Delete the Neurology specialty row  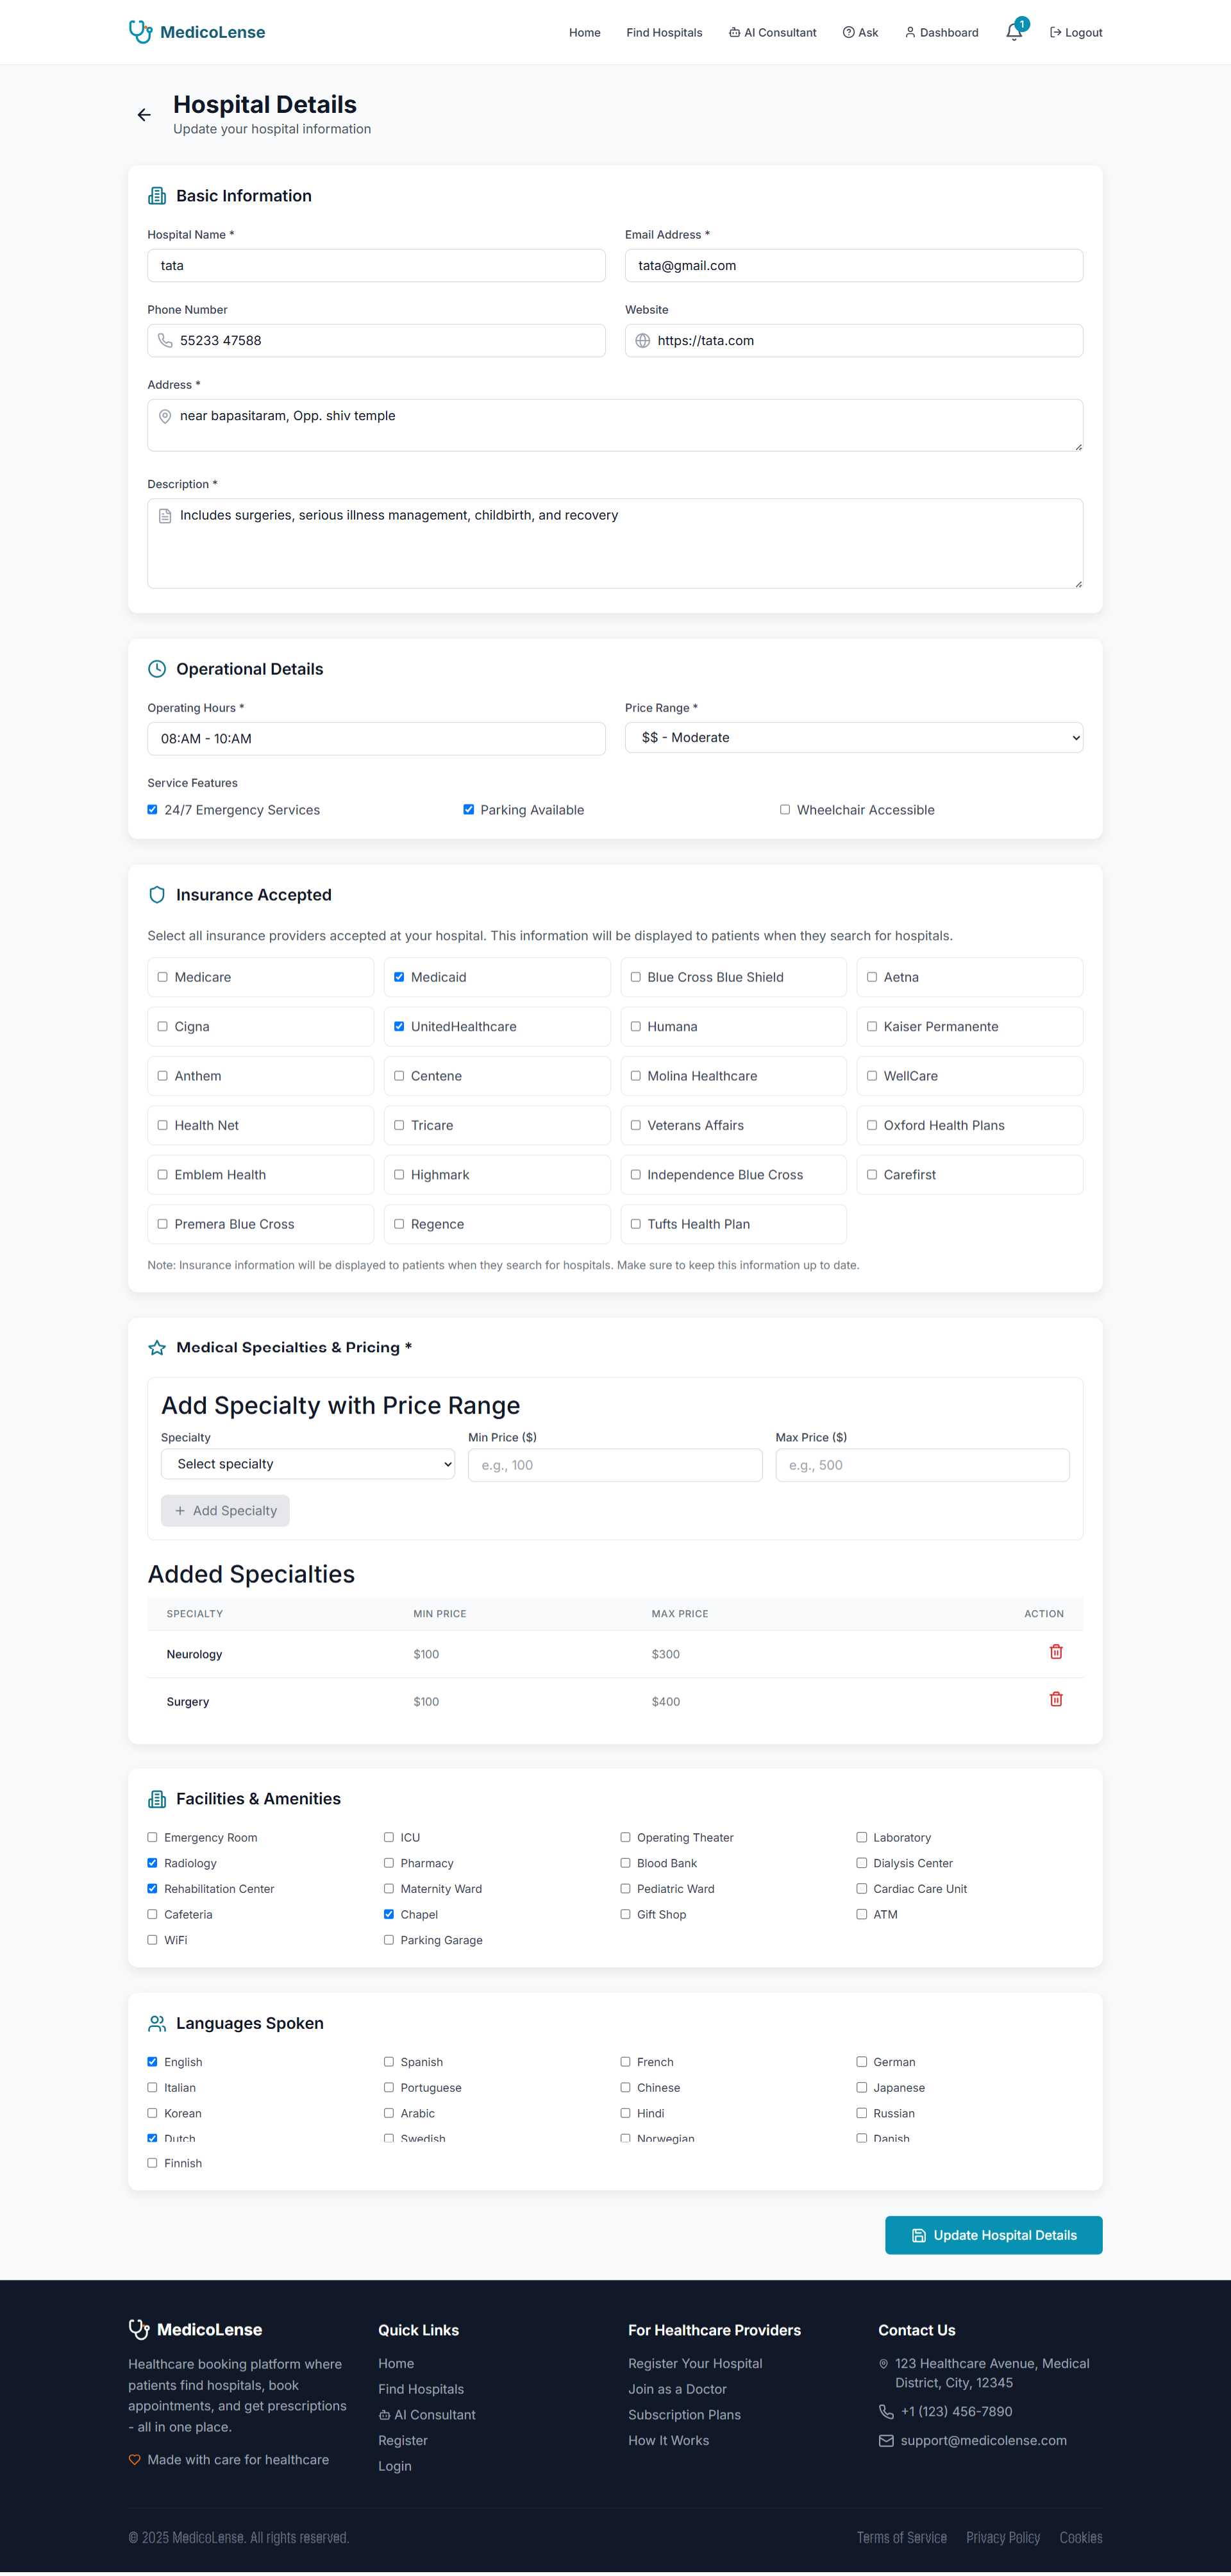[1055, 1652]
